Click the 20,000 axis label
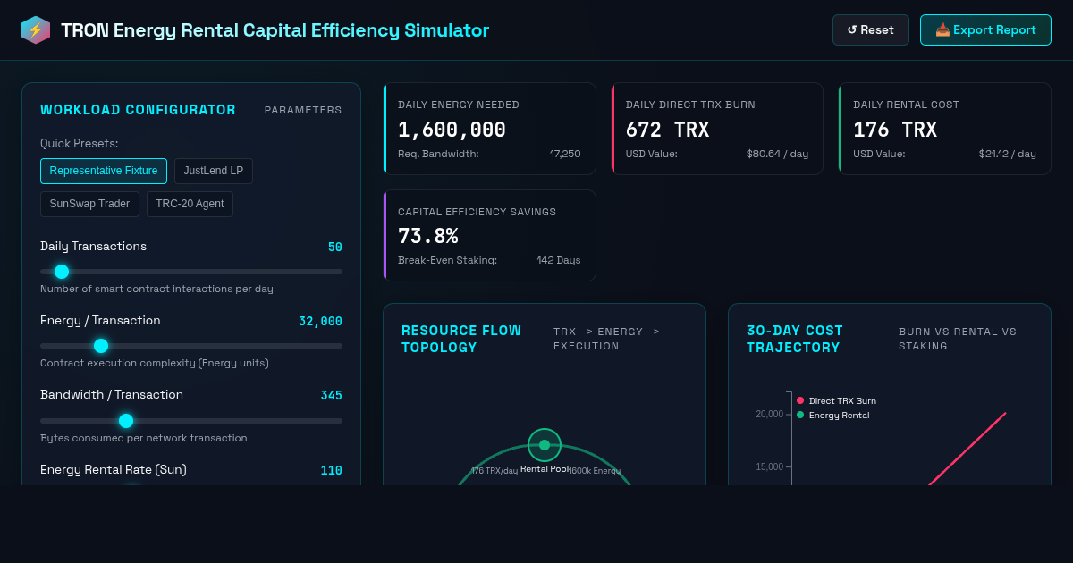 click(769, 414)
